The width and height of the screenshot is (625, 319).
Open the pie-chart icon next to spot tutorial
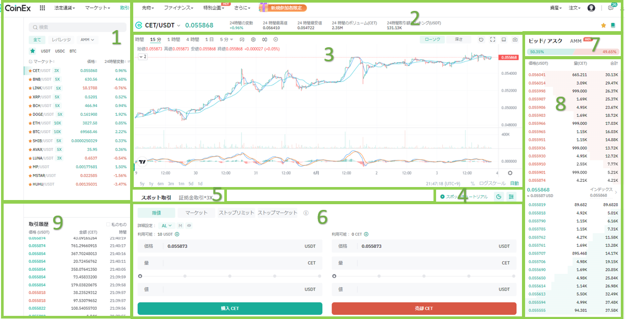click(x=499, y=197)
